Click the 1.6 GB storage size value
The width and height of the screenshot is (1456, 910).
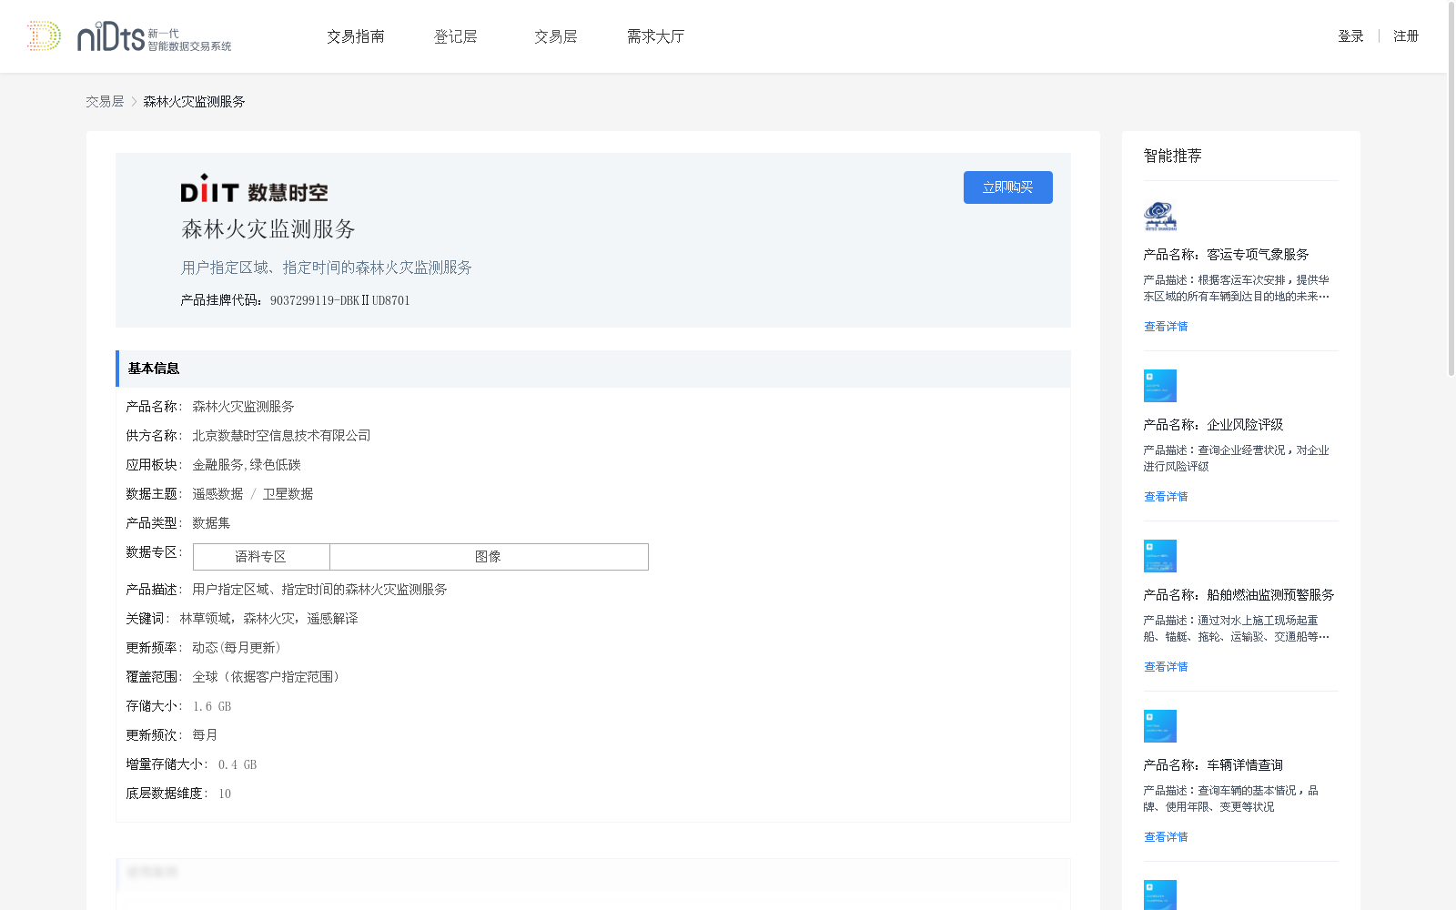212,706
